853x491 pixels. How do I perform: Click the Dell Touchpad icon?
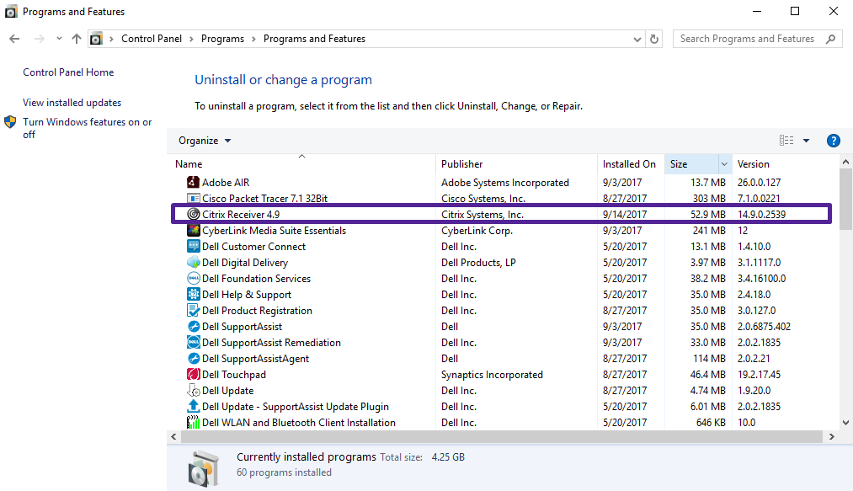[x=193, y=375]
